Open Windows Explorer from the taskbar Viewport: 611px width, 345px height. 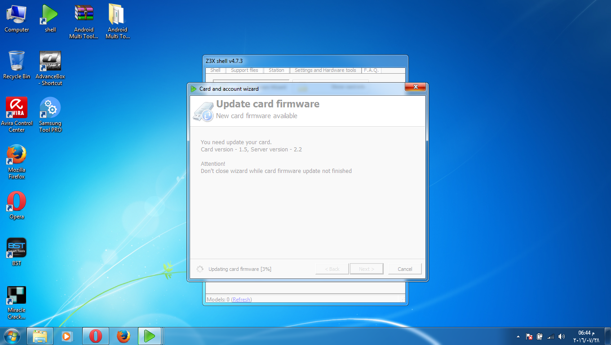tap(40, 336)
